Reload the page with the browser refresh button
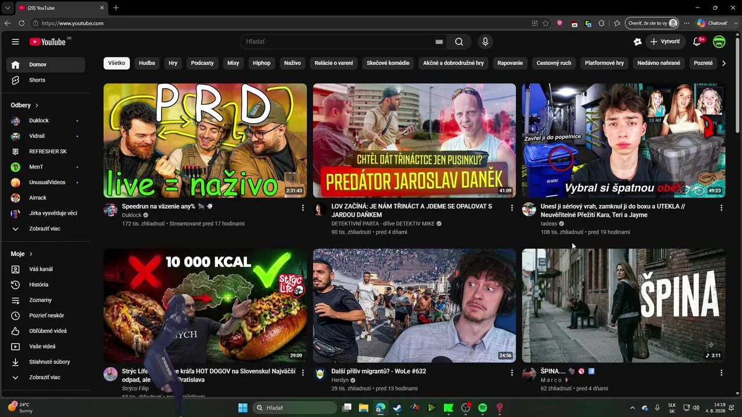Screen dimensions: 742x417 tap(21, 23)
